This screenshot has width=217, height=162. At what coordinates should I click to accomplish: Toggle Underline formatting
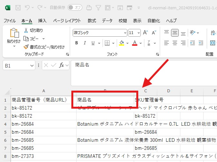tap(93, 43)
